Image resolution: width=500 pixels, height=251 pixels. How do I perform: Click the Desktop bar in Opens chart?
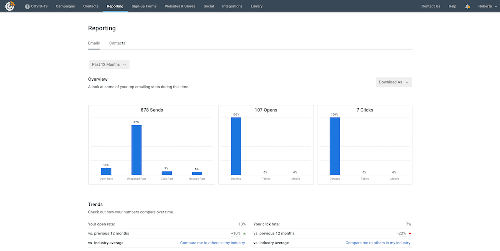(x=236, y=146)
